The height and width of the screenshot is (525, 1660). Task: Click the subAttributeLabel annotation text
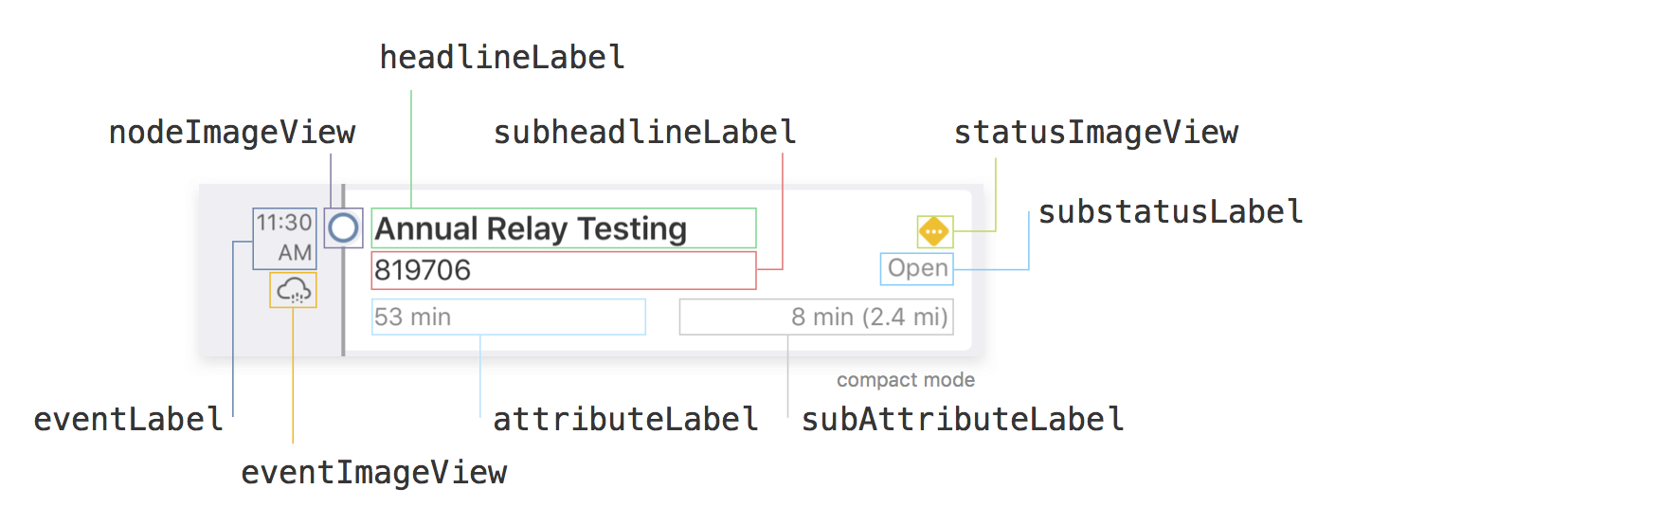click(x=963, y=420)
